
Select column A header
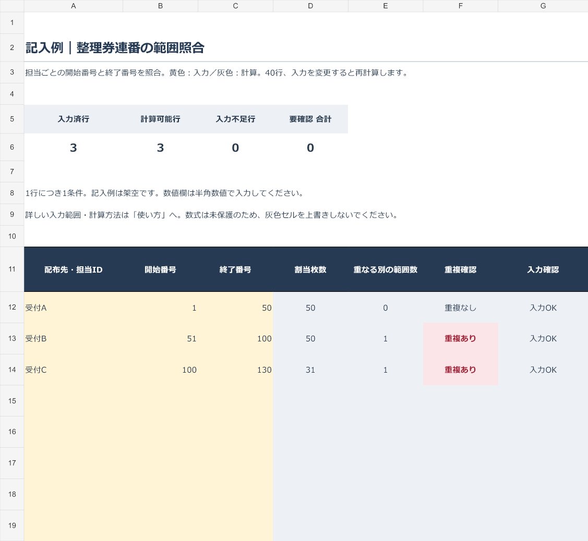[74, 6]
